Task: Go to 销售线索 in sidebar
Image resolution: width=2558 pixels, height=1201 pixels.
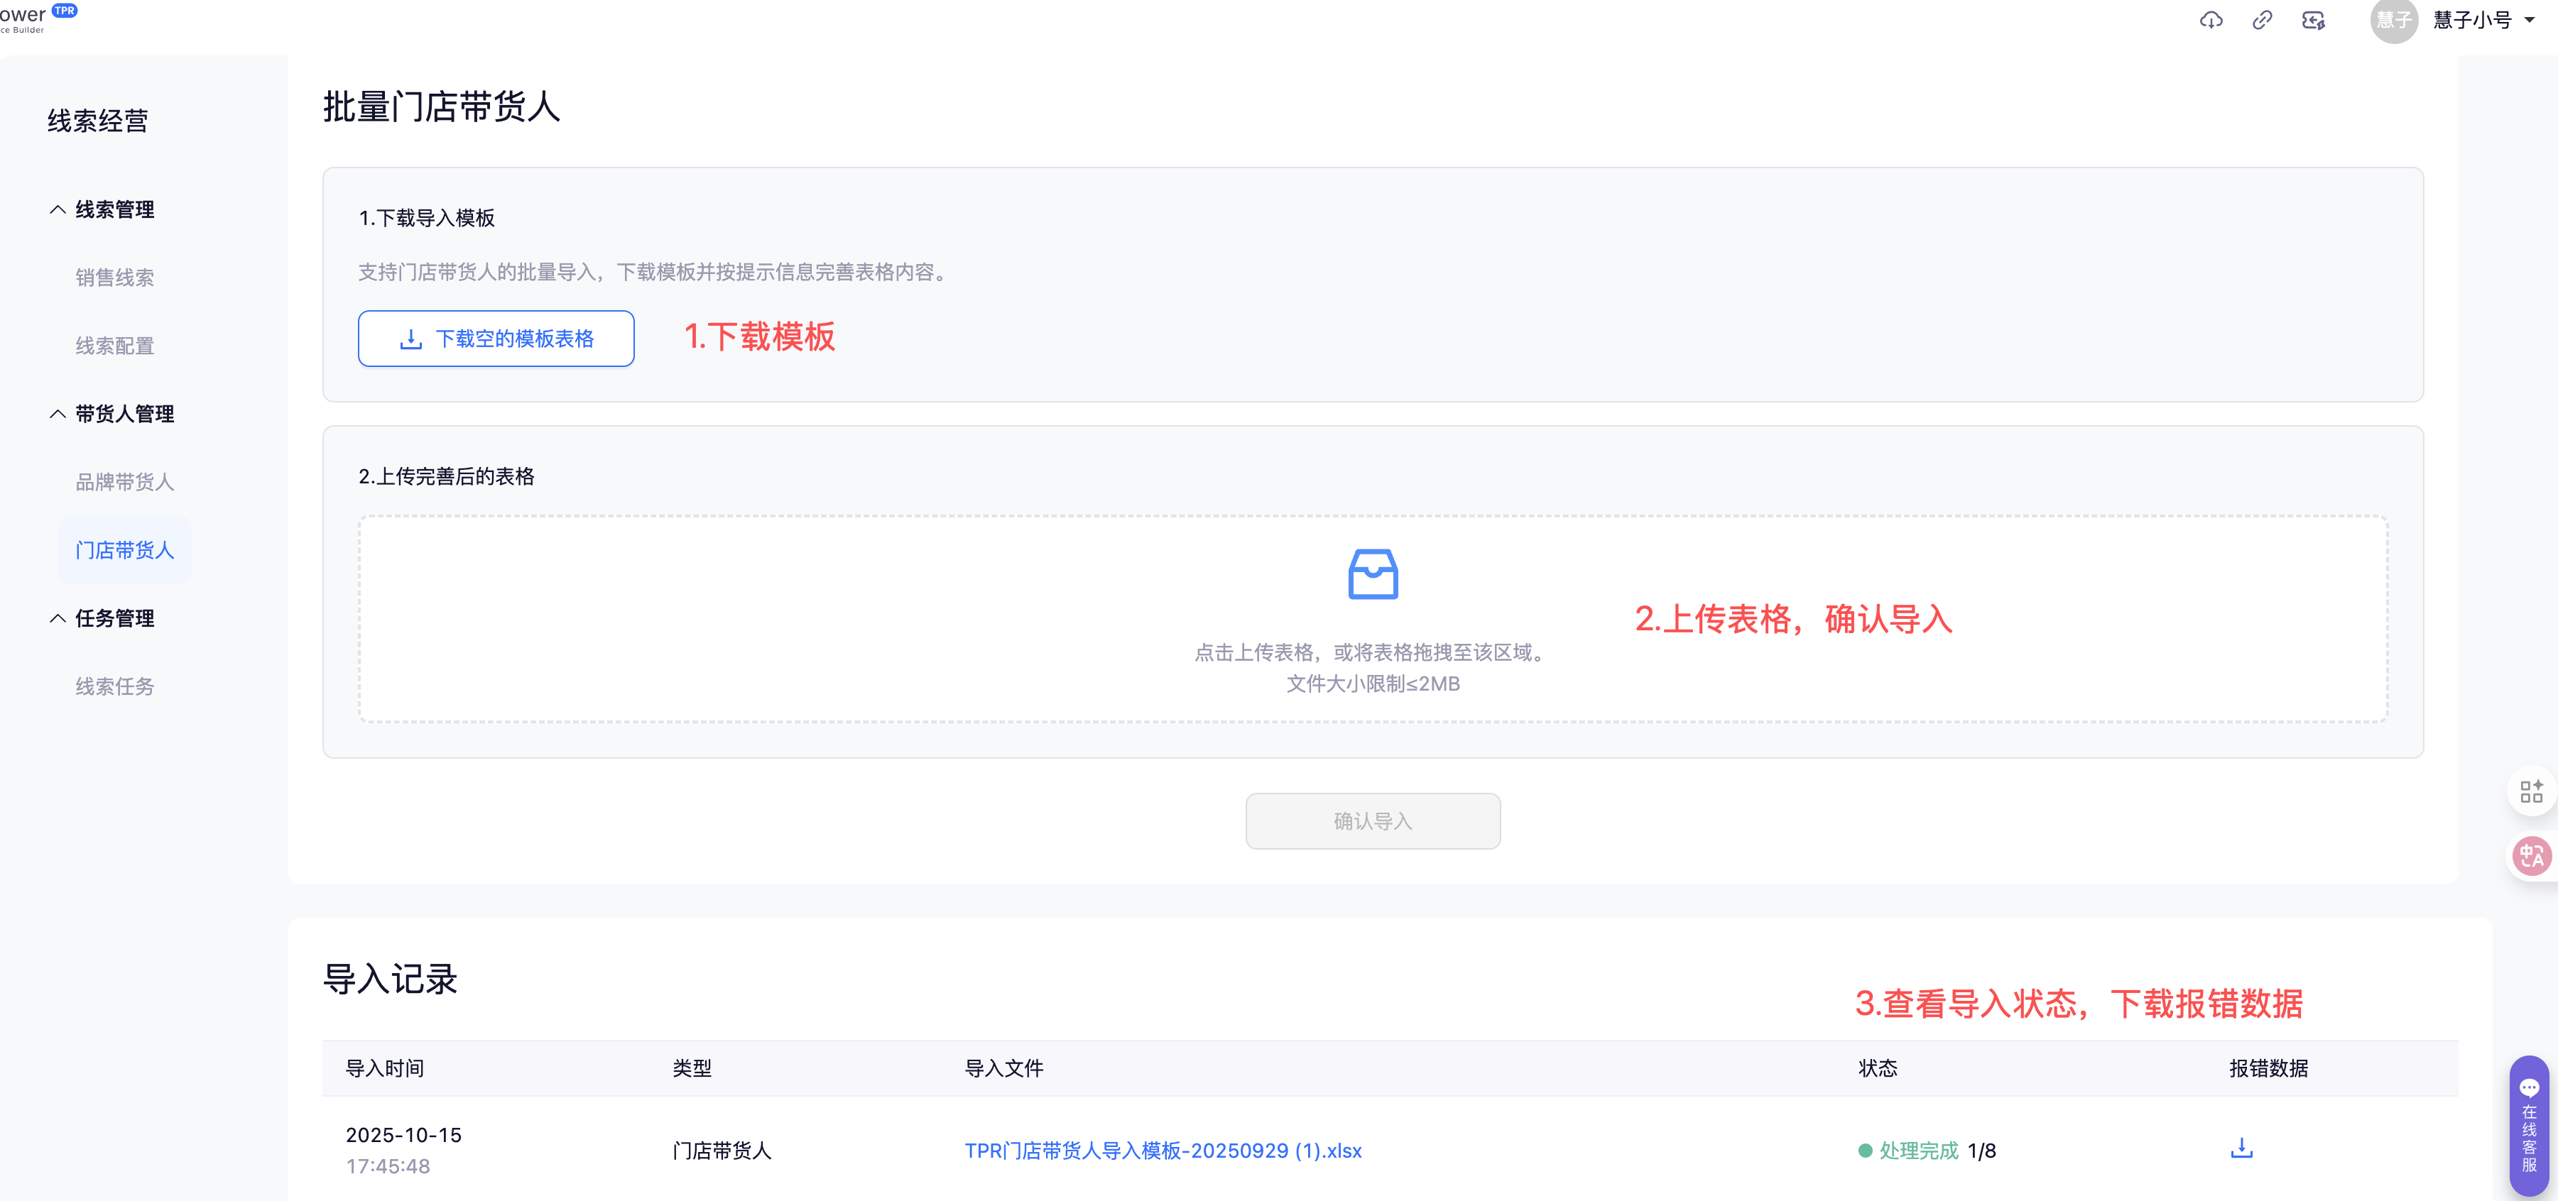Action: [x=115, y=278]
